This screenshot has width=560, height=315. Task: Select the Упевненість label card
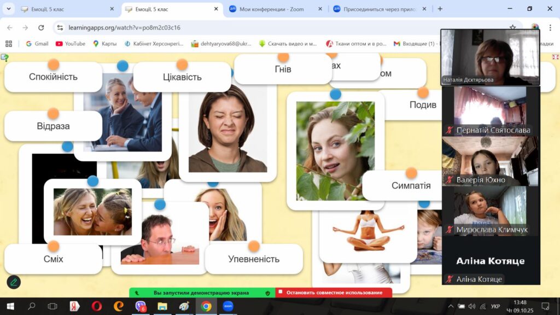[x=254, y=259]
